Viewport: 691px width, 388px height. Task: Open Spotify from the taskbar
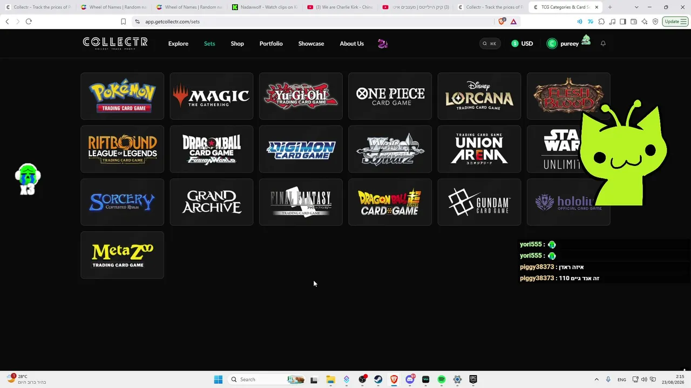click(442, 379)
